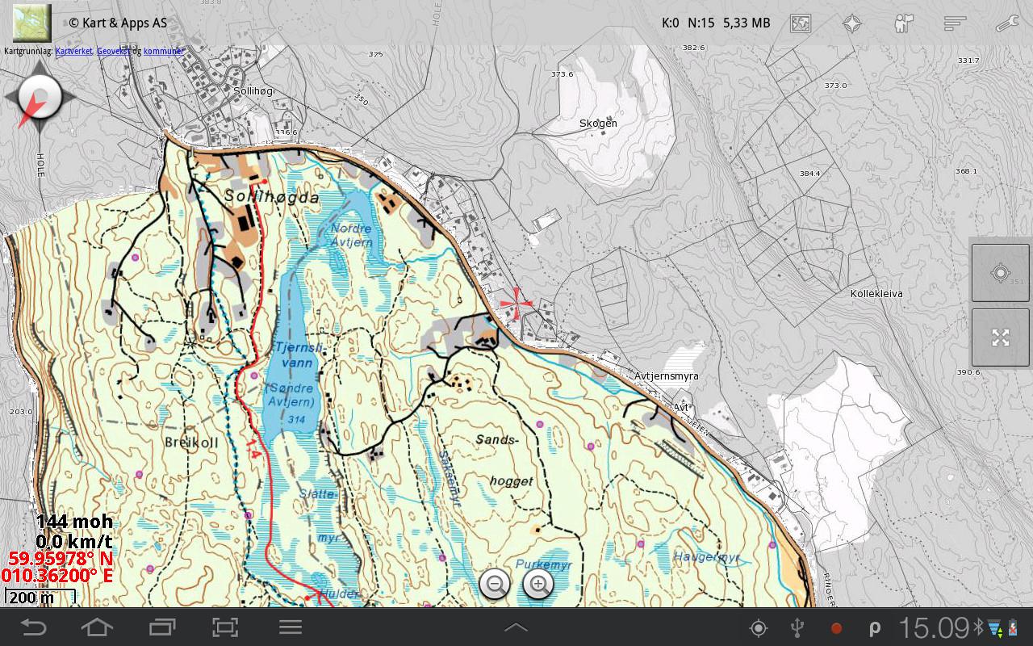The image size is (1033, 646).
Task: Tap the 59.95978° N latitude readout
Action: [x=61, y=558]
